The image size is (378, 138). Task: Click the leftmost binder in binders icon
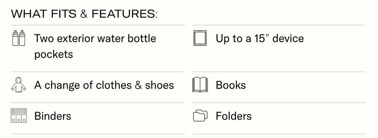14,115
